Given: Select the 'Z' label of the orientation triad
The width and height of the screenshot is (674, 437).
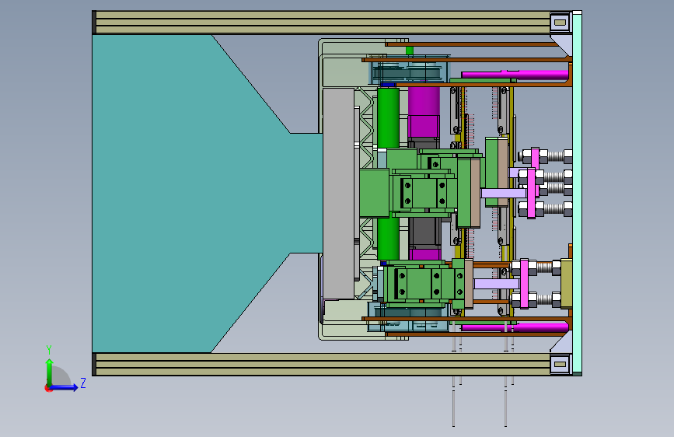Looking at the screenshot, I should (x=83, y=383).
